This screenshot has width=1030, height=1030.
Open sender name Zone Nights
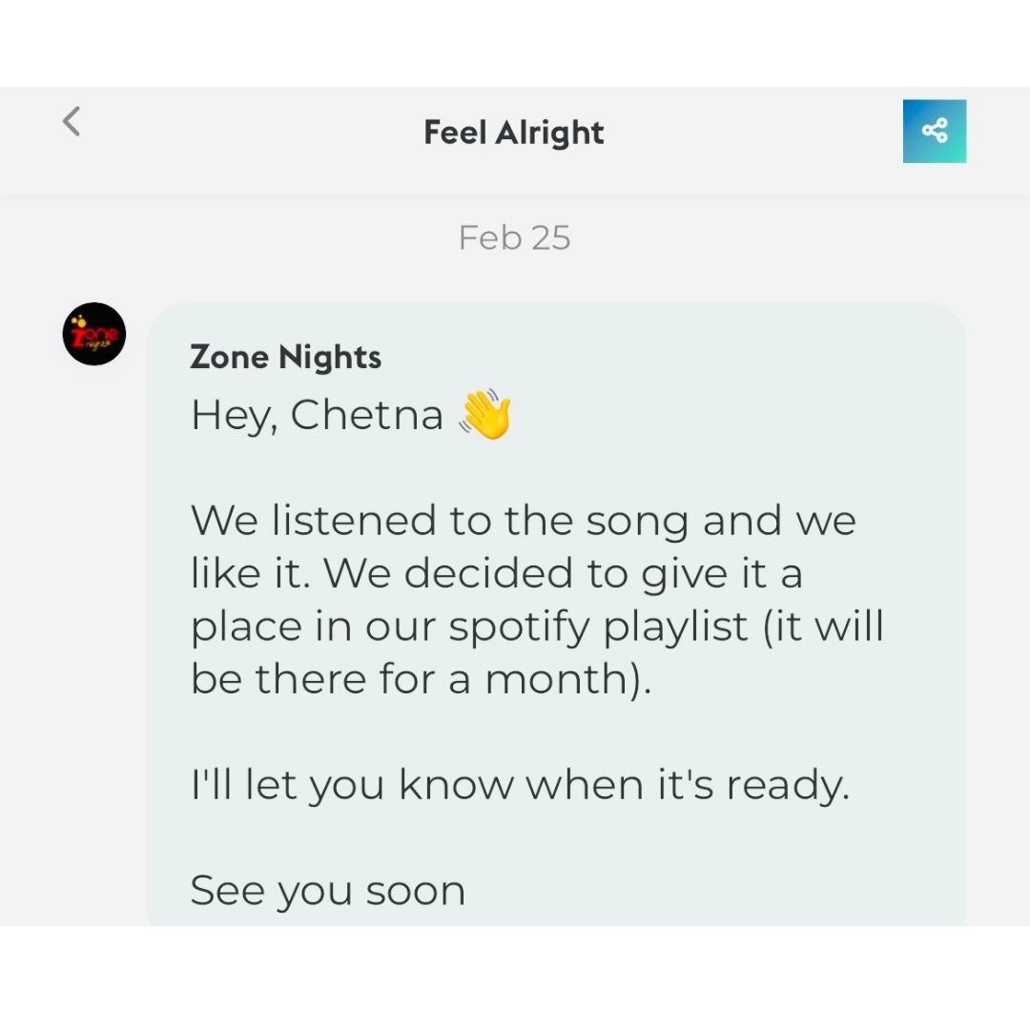click(286, 358)
